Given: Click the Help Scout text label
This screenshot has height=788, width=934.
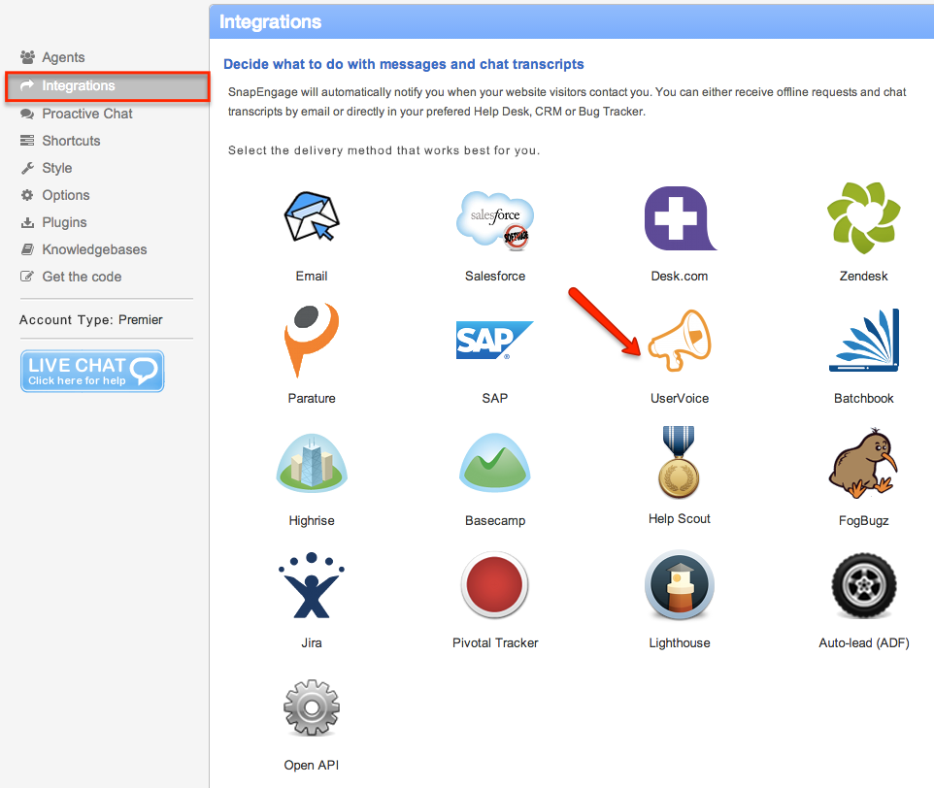Looking at the screenshot, I should 680,519.
